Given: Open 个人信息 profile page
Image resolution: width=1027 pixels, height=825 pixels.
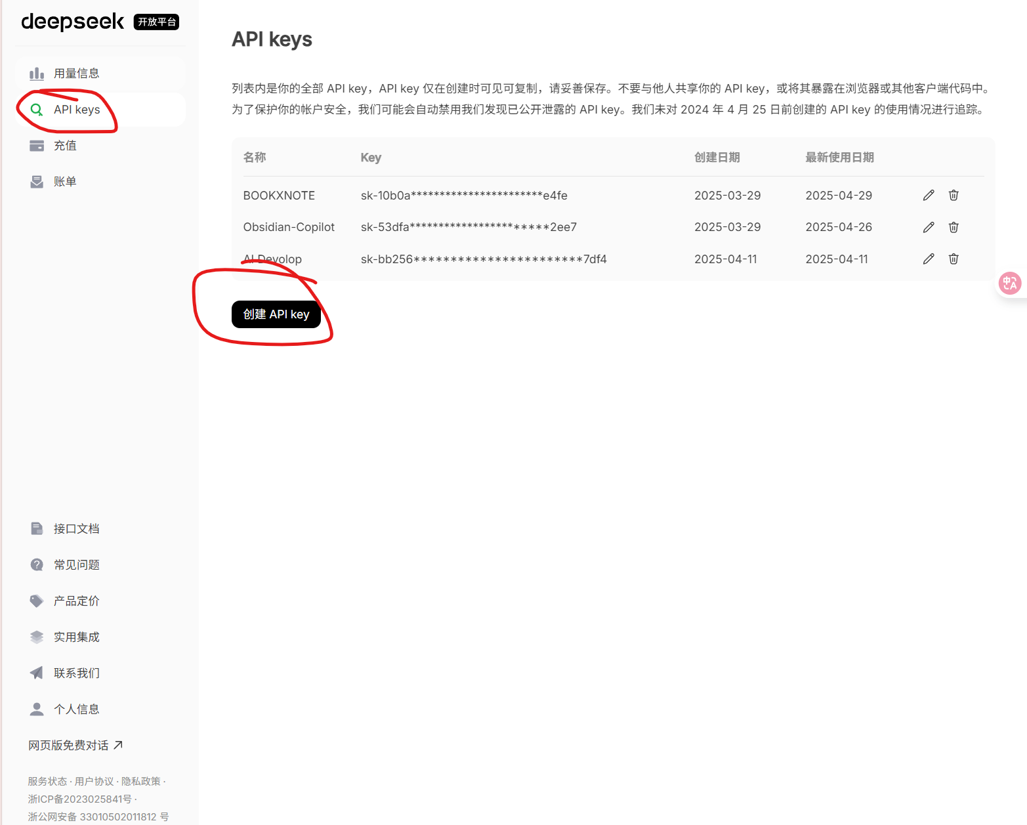Looking at the screenshot, I should point(100,709).
